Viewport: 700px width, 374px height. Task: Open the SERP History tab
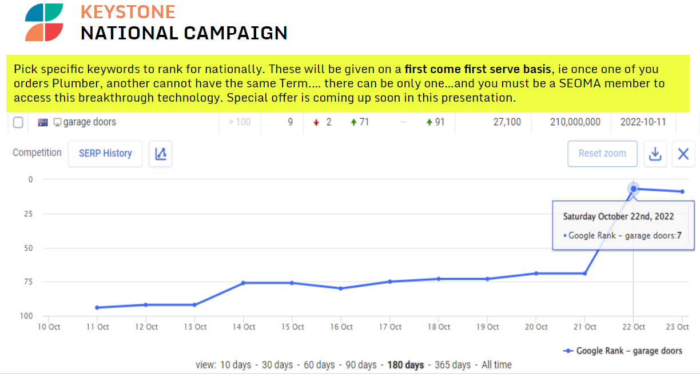tap(105, 154)
